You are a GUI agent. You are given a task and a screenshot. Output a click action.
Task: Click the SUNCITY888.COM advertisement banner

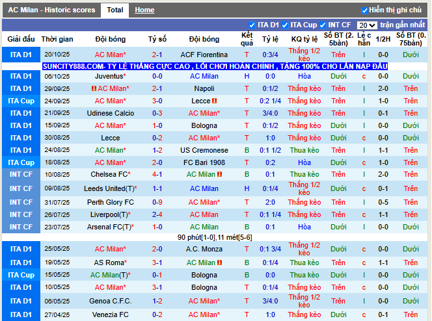pos(215,66)
